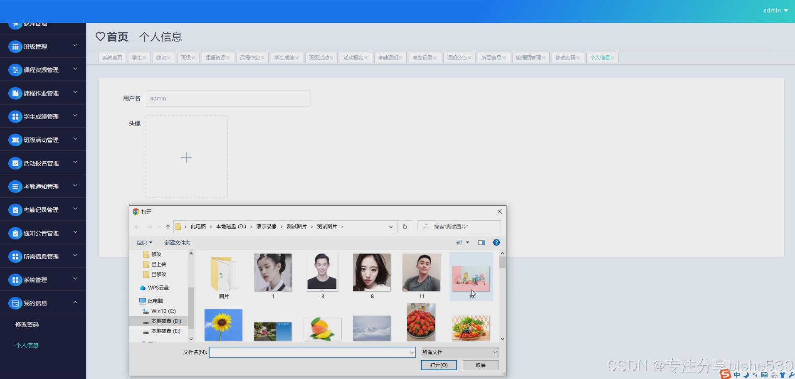Open the 个人信息 sidebar link
Viewport: 795px width, 379px height.
coord(27,345)
